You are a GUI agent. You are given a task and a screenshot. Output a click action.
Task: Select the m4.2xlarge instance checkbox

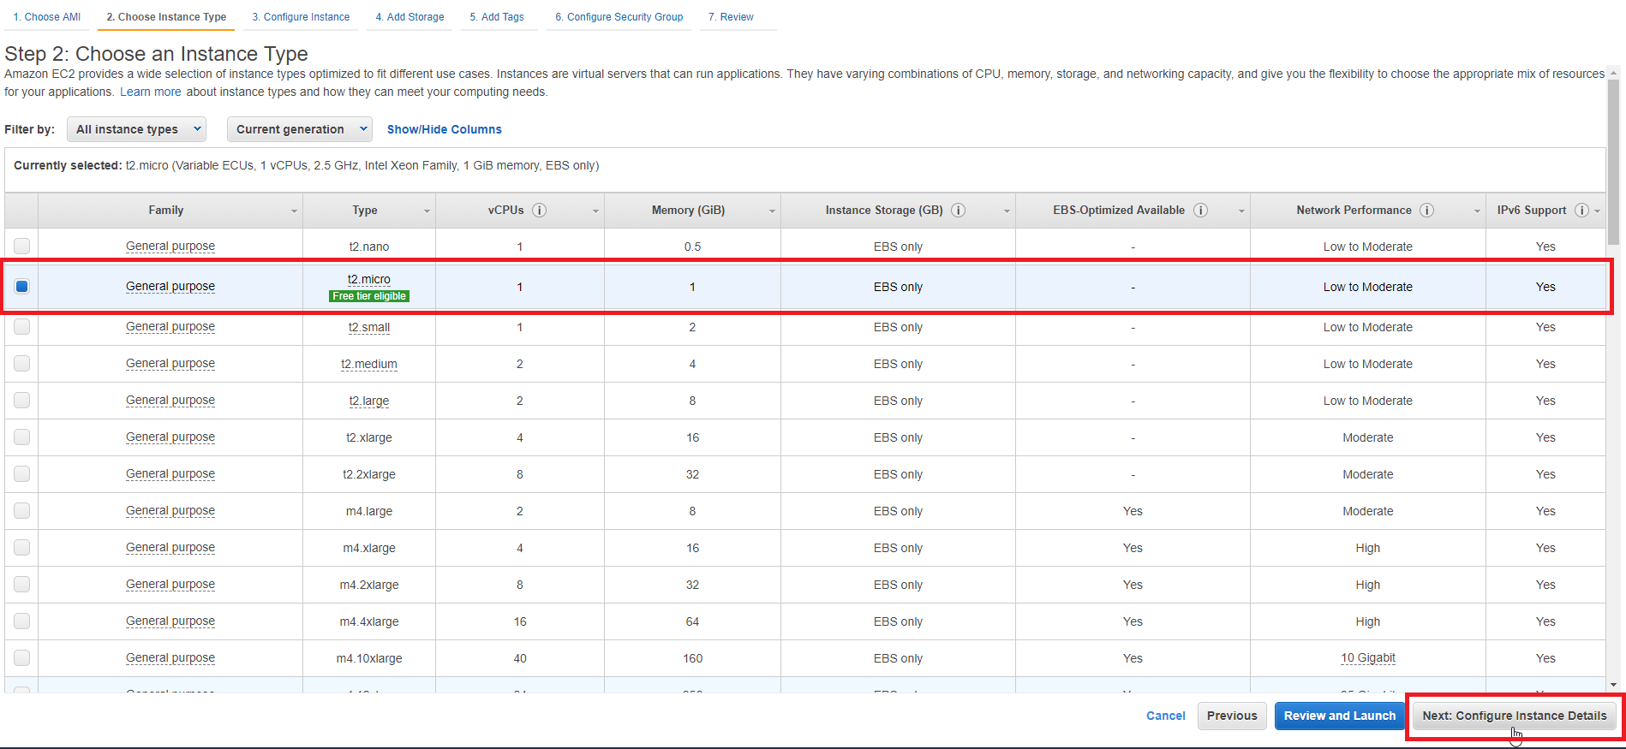(22, 584)
